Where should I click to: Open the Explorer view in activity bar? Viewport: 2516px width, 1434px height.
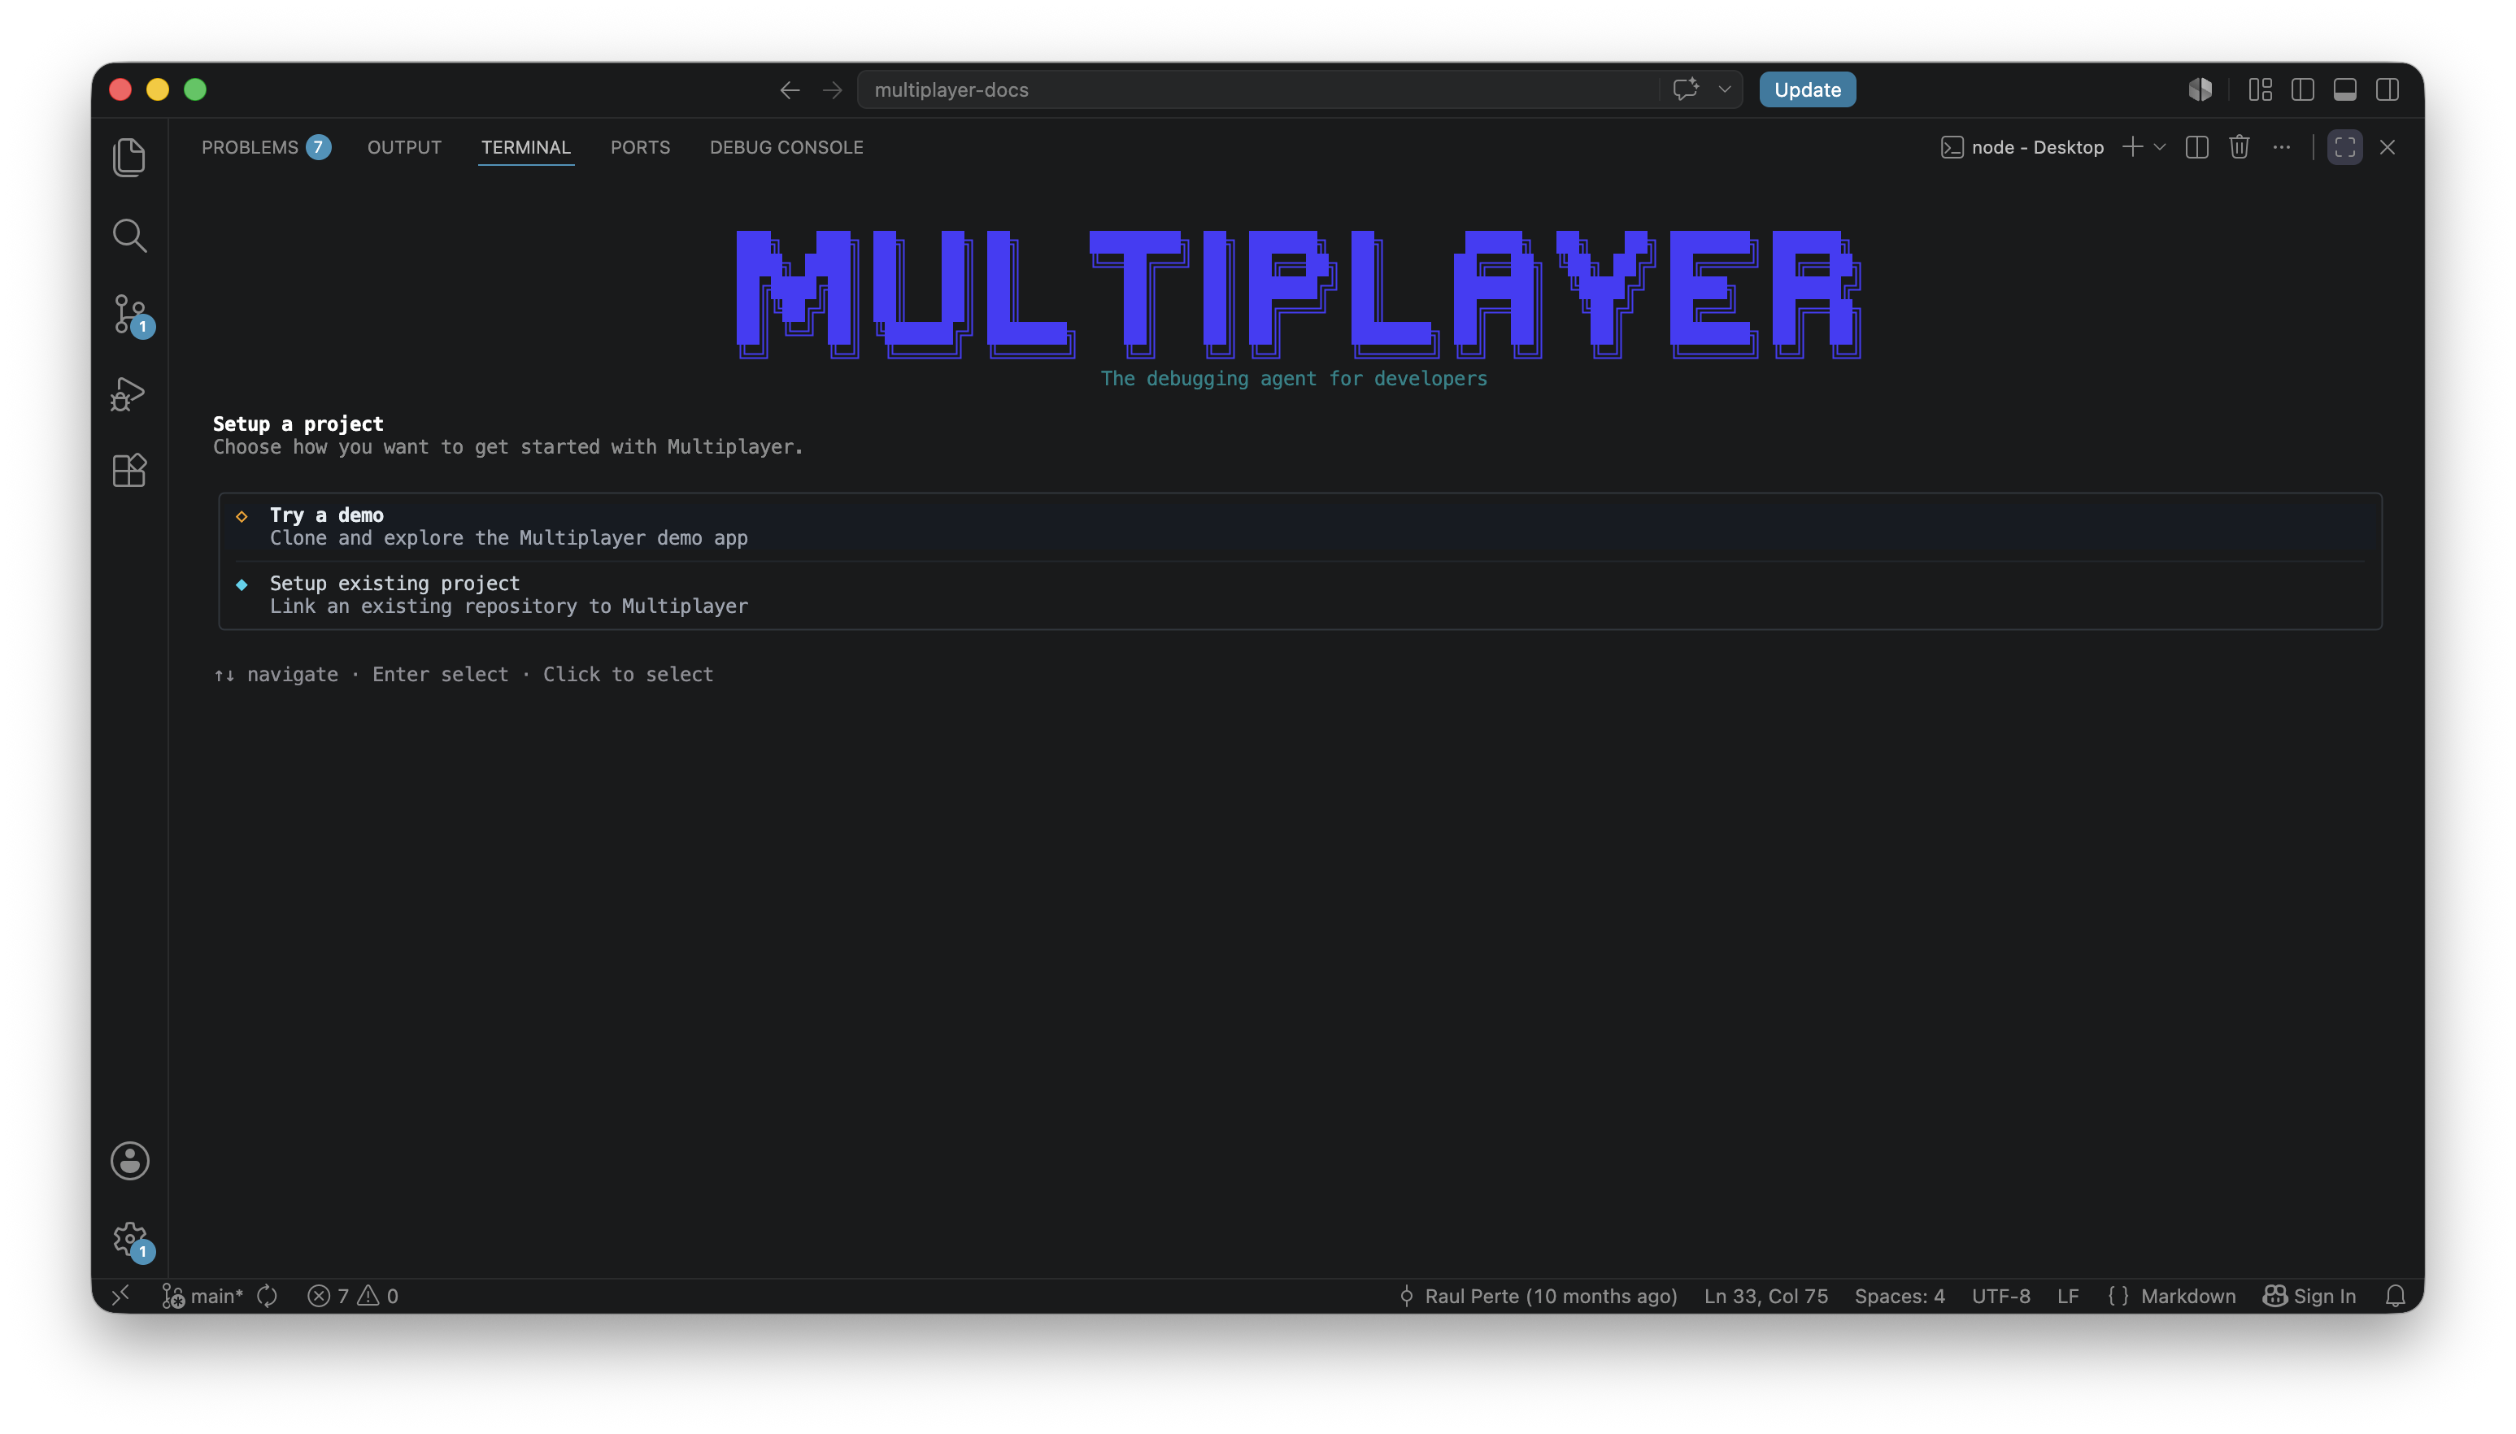pos(129,158)
